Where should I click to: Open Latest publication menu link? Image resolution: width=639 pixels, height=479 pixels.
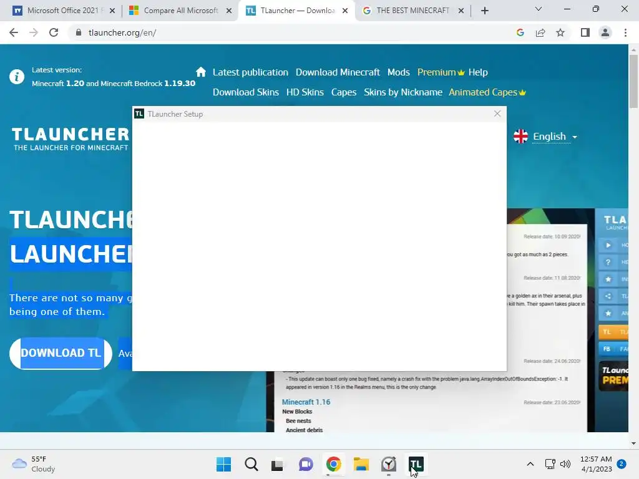250,72
